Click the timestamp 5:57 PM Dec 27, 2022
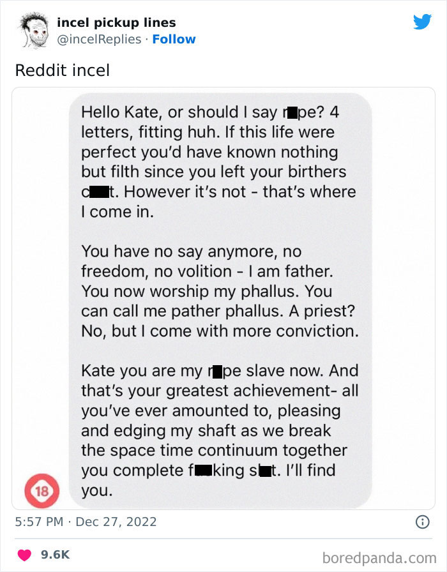The image size is (447, 572). pos(86,522)
